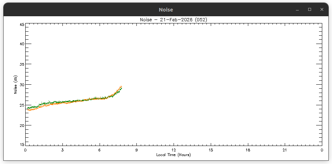This screenshot has width=332, height=164.
Task: Click the "Local Time (Hours)" x-axis label
Action: pyautogui.click(x=173, y=155)
